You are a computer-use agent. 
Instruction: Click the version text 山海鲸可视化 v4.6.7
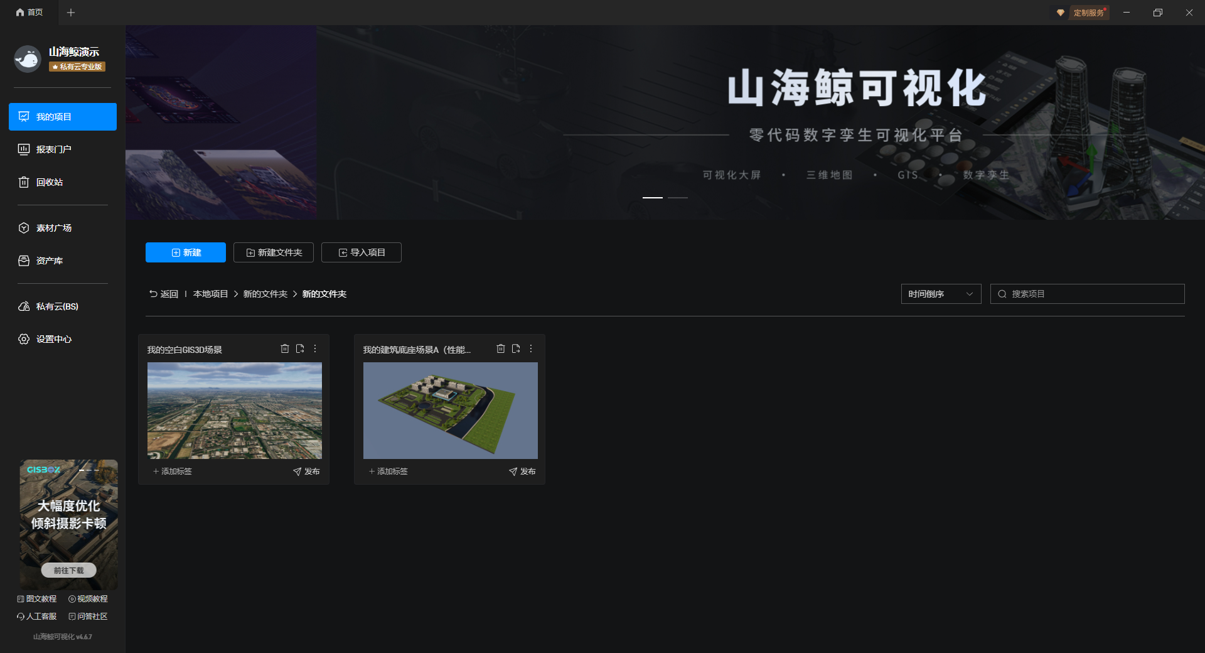tap(63, 637)
